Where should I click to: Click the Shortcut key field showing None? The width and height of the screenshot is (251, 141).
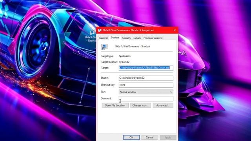coord(146,85)
